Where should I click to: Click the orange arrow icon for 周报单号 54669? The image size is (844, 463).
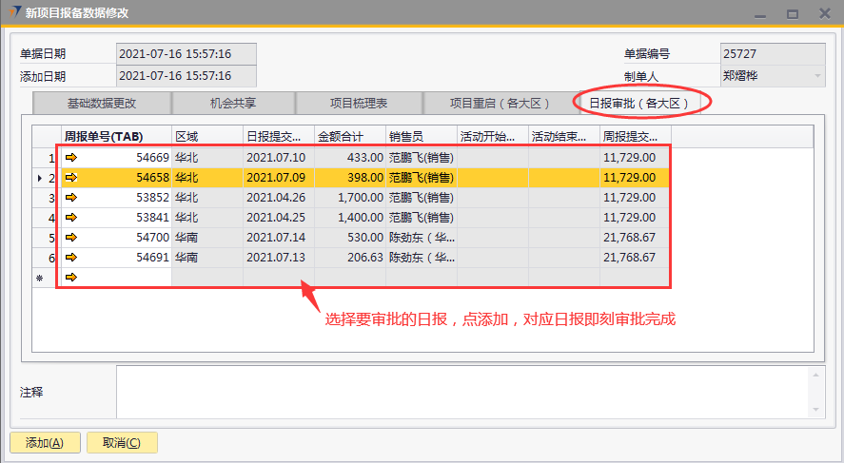click(70, 157)
